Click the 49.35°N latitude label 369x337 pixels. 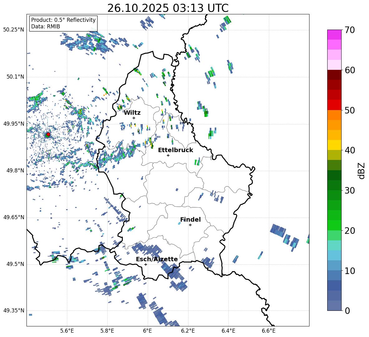pos(14,311)
